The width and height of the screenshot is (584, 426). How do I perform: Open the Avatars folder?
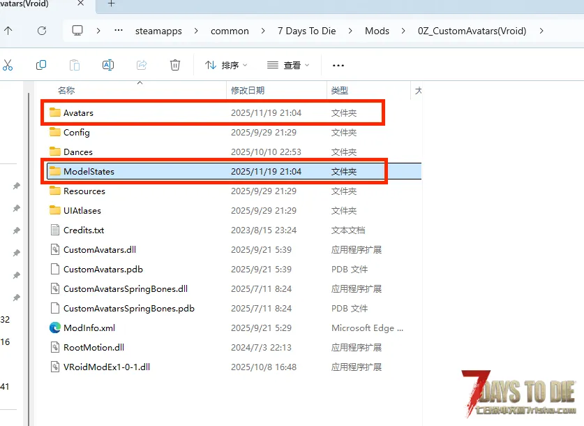pos(77,112)
